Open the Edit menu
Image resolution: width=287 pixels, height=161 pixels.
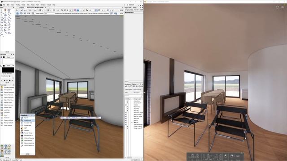click(8, 5)
